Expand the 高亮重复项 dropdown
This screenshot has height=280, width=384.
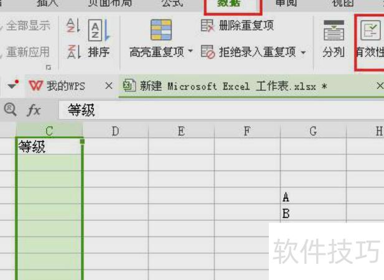(190, 52)
